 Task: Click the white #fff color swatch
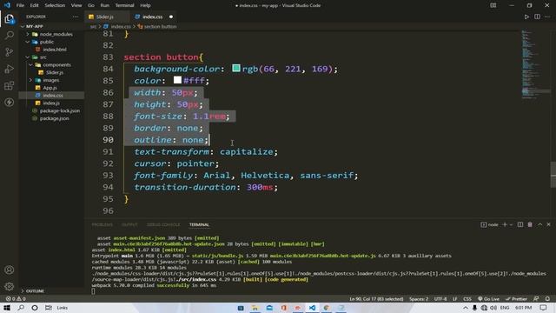point(177,80)
